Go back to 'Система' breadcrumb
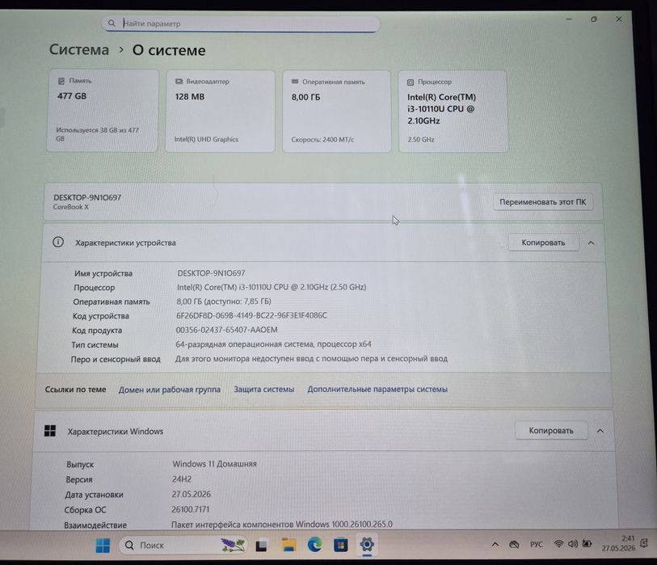Image resolution: width=657 pixels, height=565 pixels. point(79,50)
